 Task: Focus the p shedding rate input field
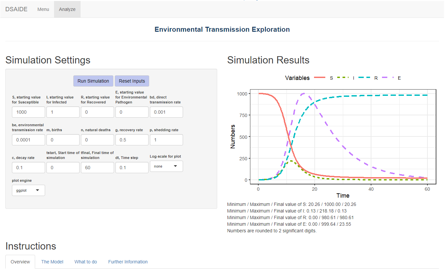pos(166,140)
